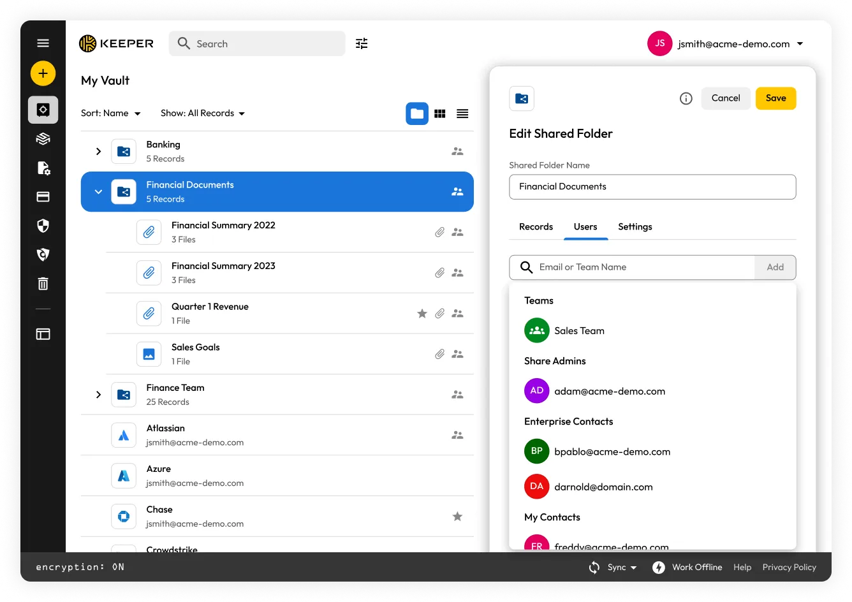Click the Work Offline lightning icon
Image resolution: width=852 pixels, height=602 pixels.
point(659,568)
